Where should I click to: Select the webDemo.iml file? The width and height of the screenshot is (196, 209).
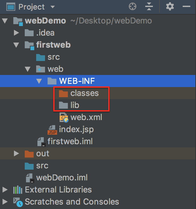(62, 178)
